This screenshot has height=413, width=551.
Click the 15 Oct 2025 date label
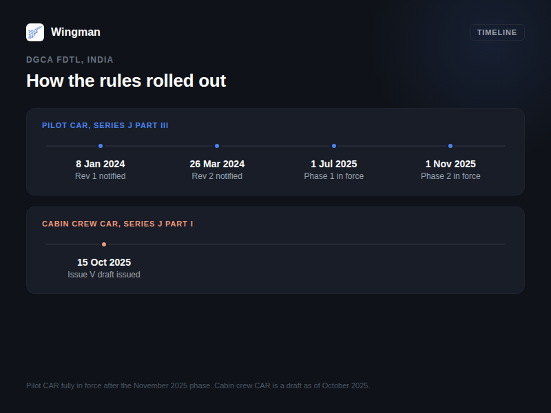pyautogui.click(x=104, y=262)
